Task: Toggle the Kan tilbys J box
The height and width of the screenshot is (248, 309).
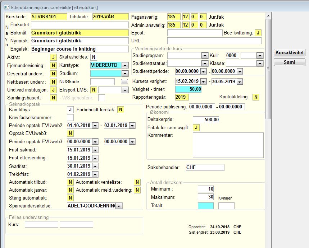Action: pyautogui.click(x=71, y=109)
